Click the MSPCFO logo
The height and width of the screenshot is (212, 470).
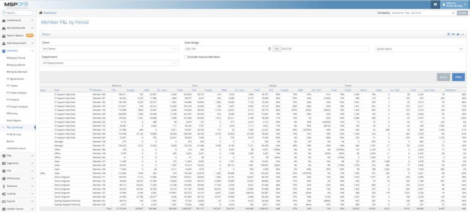click(x=16, y=4)
